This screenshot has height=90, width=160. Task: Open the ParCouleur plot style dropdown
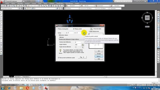click(115, 8)
